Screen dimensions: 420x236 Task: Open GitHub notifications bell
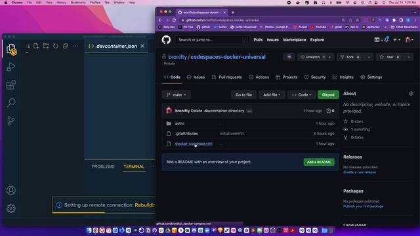click(x=387, y=39)
